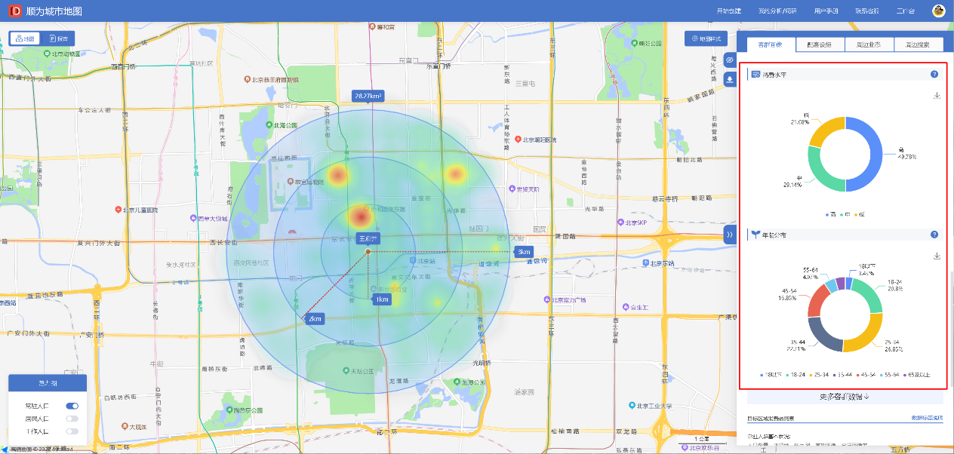Collapse the side panel with double-chevron
Image resolution: width=954 pixels, height=454 pixels.
[730, 235]
